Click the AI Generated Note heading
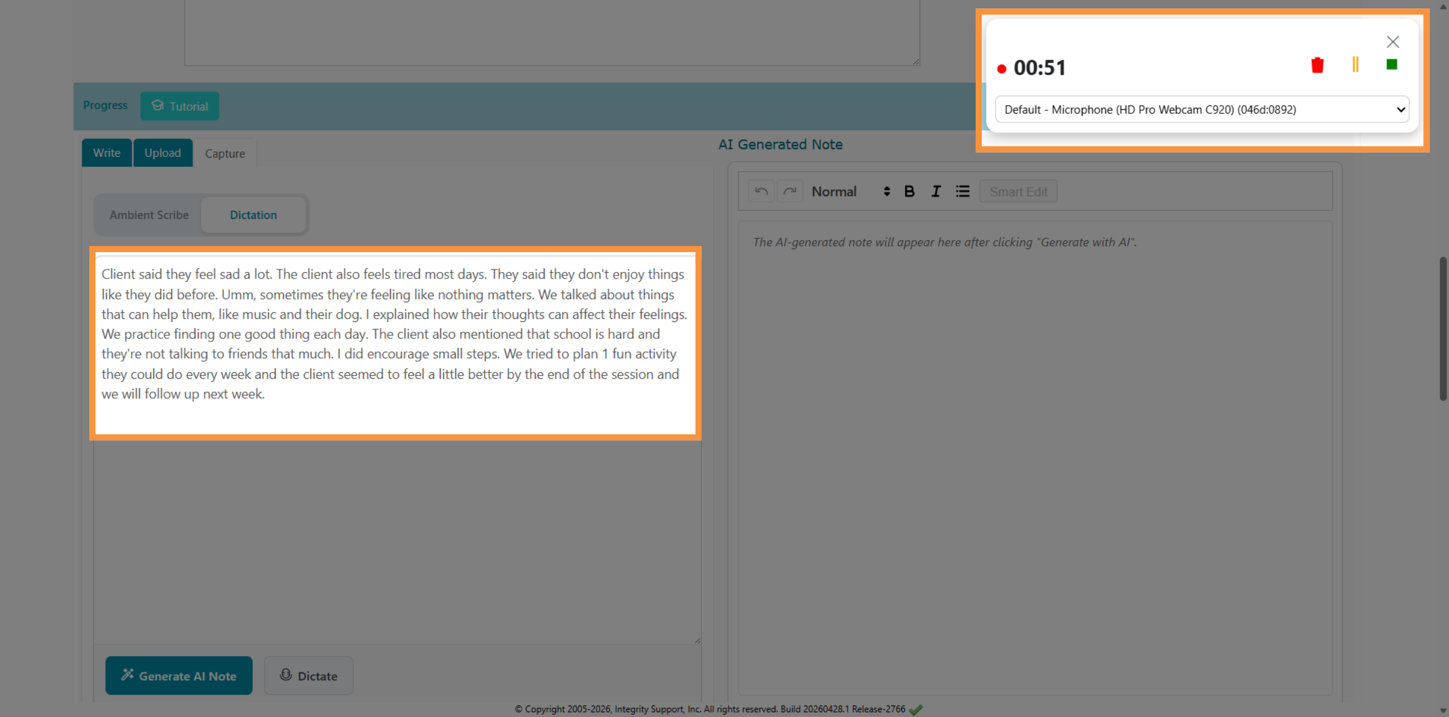This screenshot has width=1449, height=717. click(780, 145)
